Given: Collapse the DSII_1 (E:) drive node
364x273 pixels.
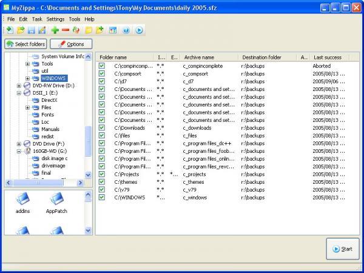Looking at the screenshot, I should (19, 93).
